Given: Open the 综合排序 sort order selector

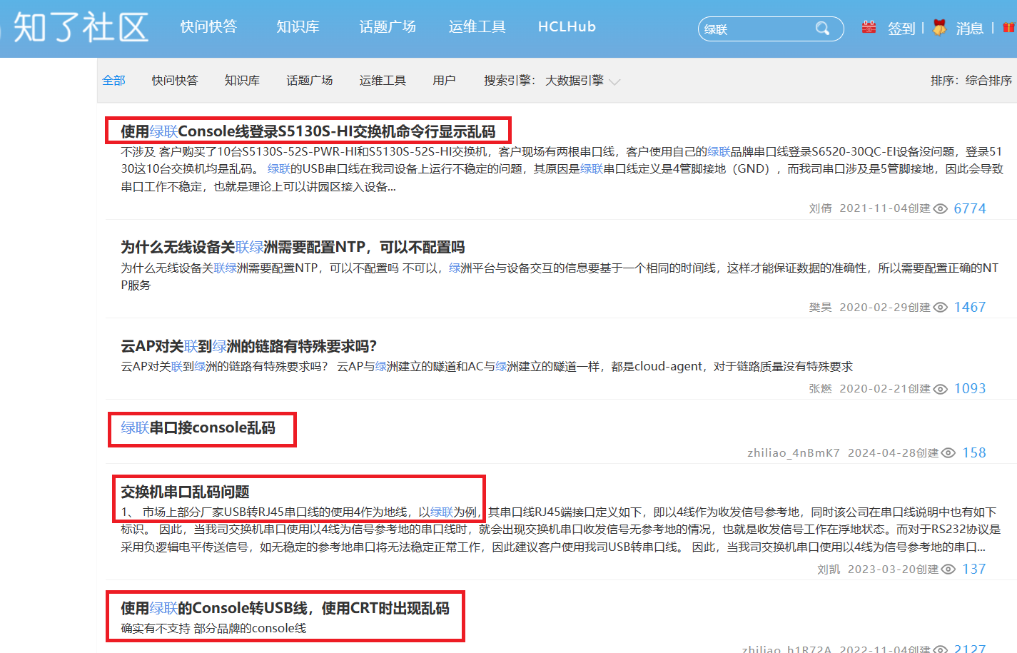Looking at the screenshot, I should click(988, 81).
